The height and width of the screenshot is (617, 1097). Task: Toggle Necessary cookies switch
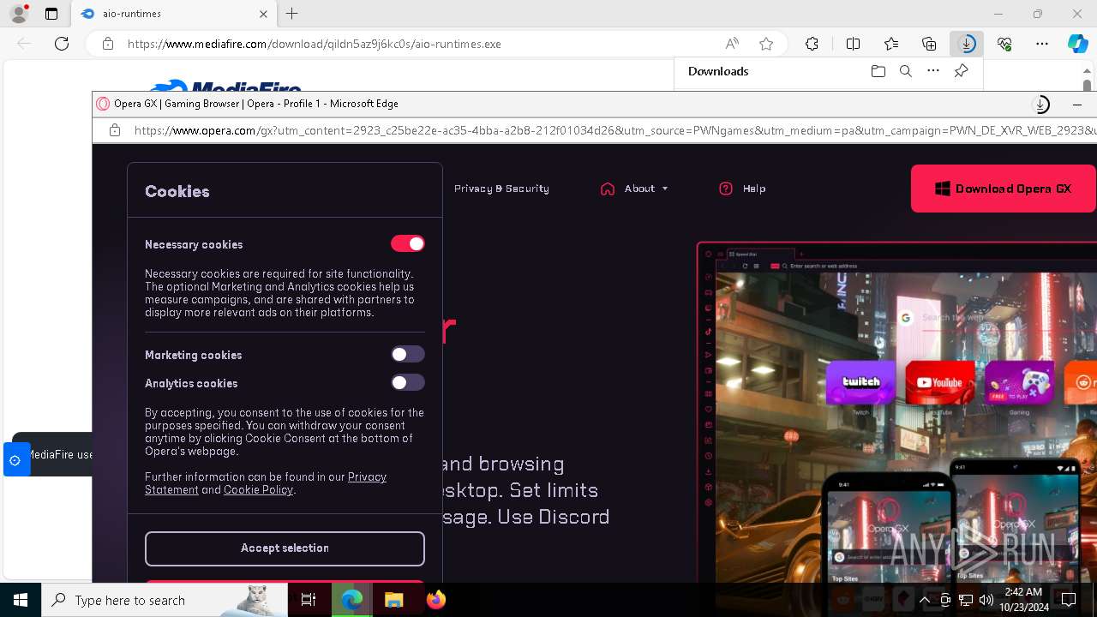[x=408, y=244]
